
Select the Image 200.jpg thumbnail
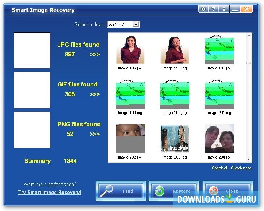pyautogui.click(x=175, y=94)
